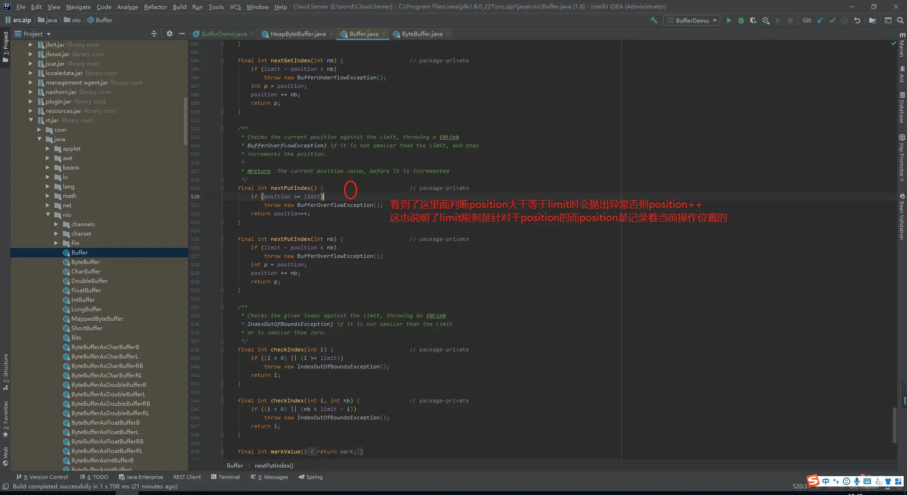The height and width of the screenshot is (495, 907).
Task: Toggle tool window bars in bottom-left corner
Action: (x=6, y=486)
